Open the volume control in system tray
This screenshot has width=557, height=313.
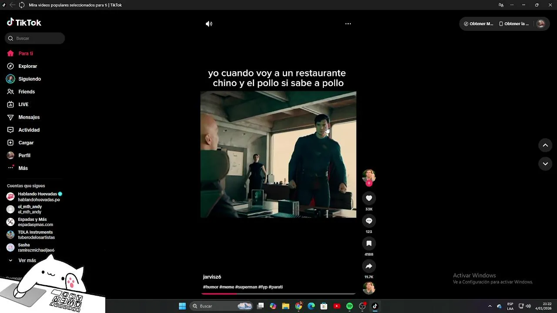click(528, 306)
